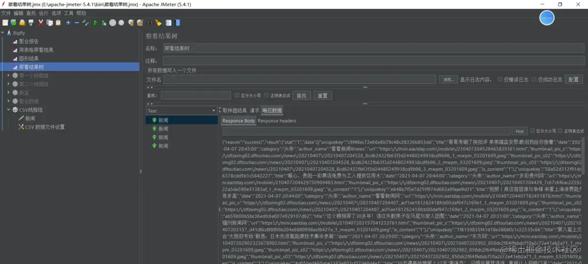Open the Text renderer dropdown

(181, 111)
